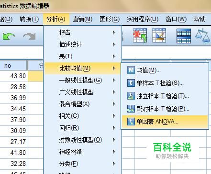211x174 pixels.
Task: Click the submenu arrow next to 相关(C)
Action: (x=114, y=116)
